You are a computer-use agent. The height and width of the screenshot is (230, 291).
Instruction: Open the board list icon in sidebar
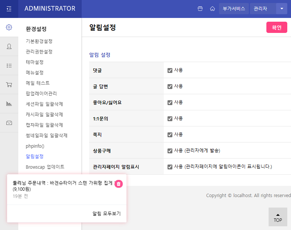coord(9,65)
